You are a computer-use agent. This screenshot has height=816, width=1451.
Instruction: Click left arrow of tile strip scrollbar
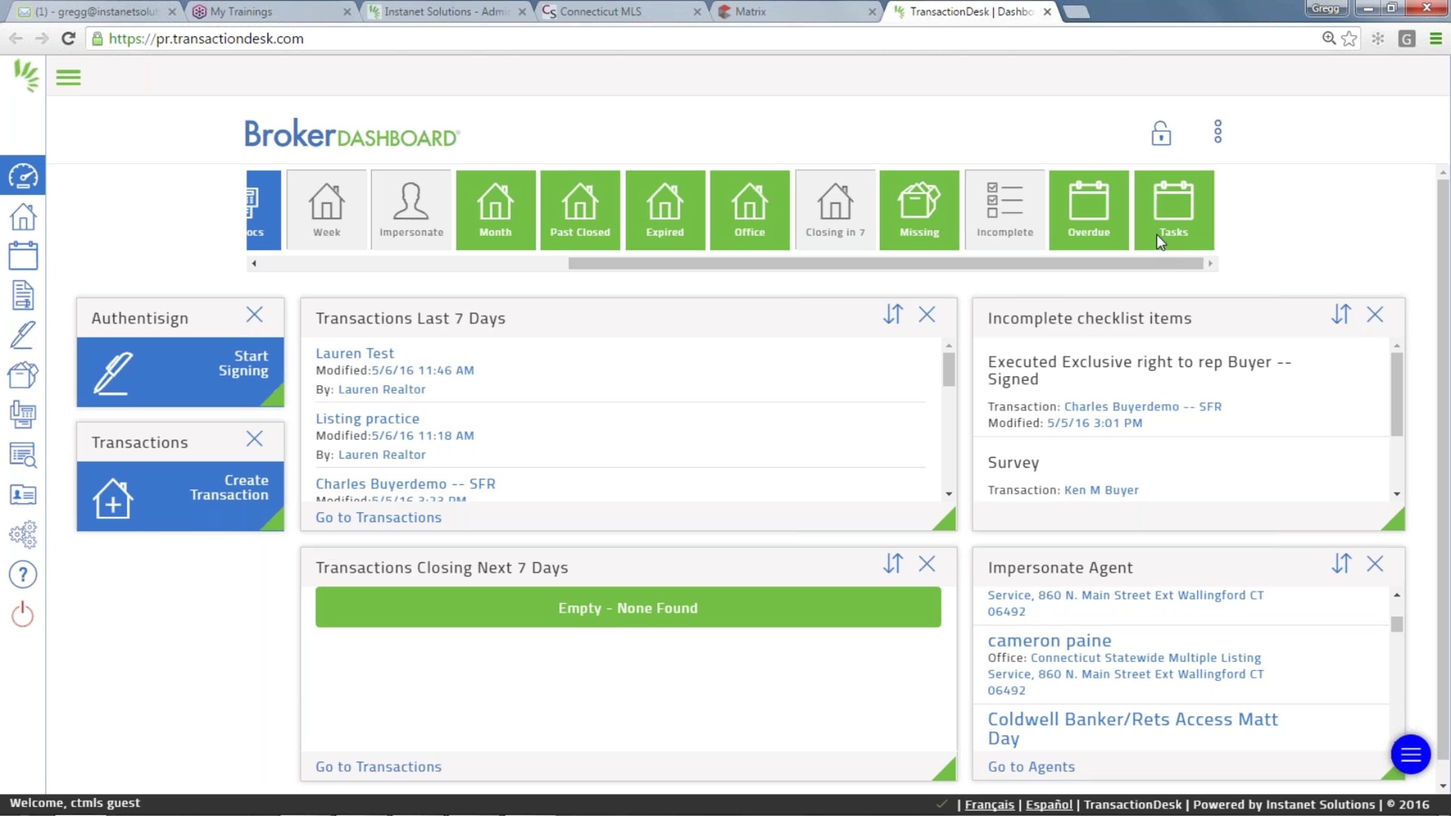click(254, 264)
